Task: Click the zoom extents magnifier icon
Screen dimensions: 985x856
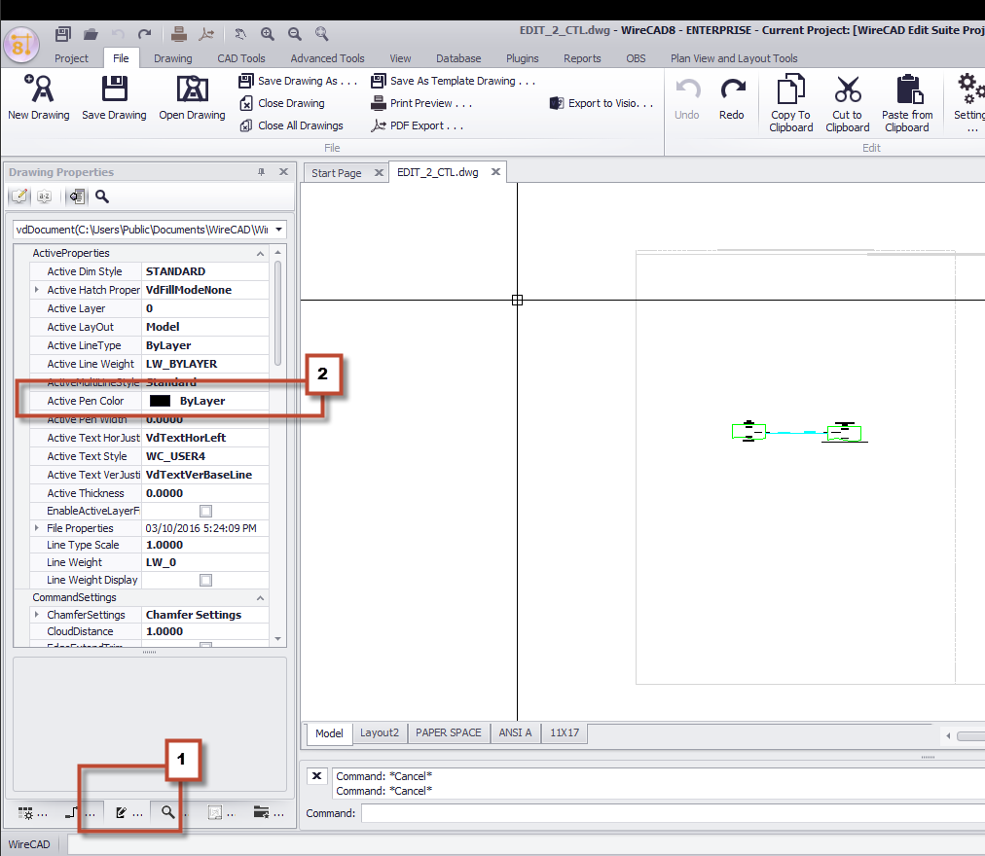Action: click(x=321, y=34)
